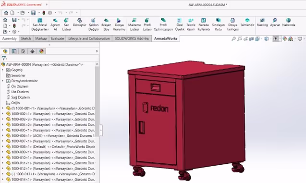The height and width of the screenshot is (183, 306).
Task: Expand component 1000-001<1>
Action: pos(3,108)
